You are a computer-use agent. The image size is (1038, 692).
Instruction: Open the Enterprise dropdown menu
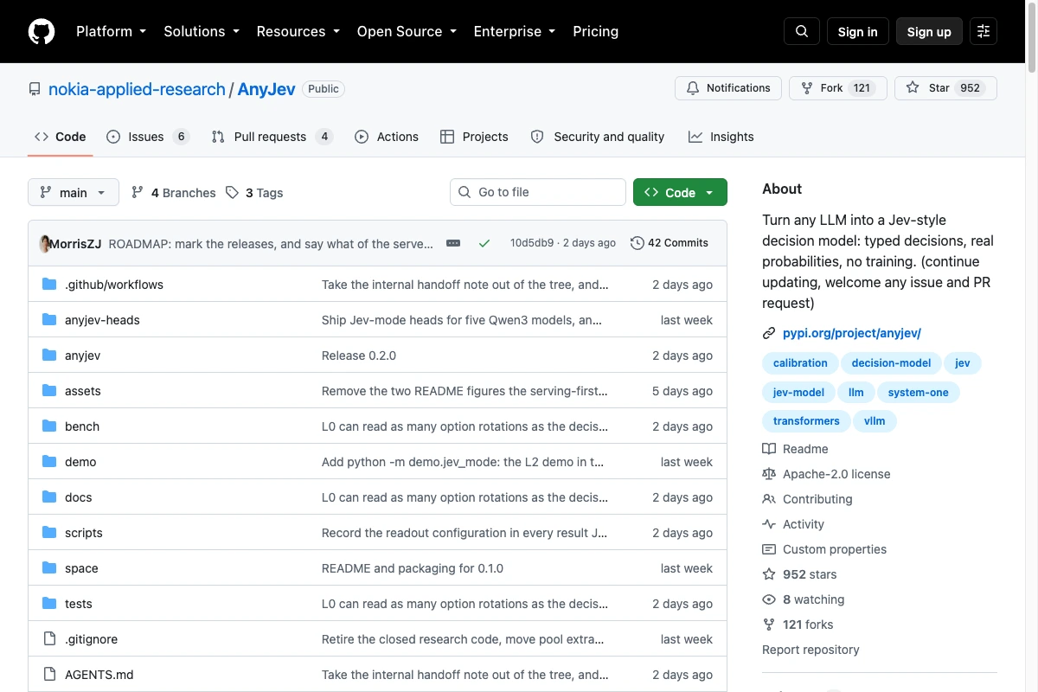(514, 32)
